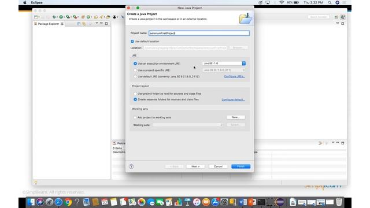Click the New Java Package icon in toolbar
Viewport: 370px width, 208px height.
(83, 17)
